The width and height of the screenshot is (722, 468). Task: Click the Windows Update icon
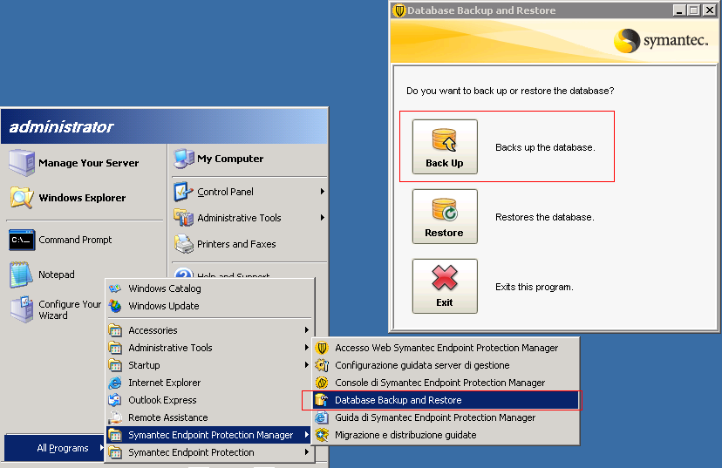tap(115, 306)
